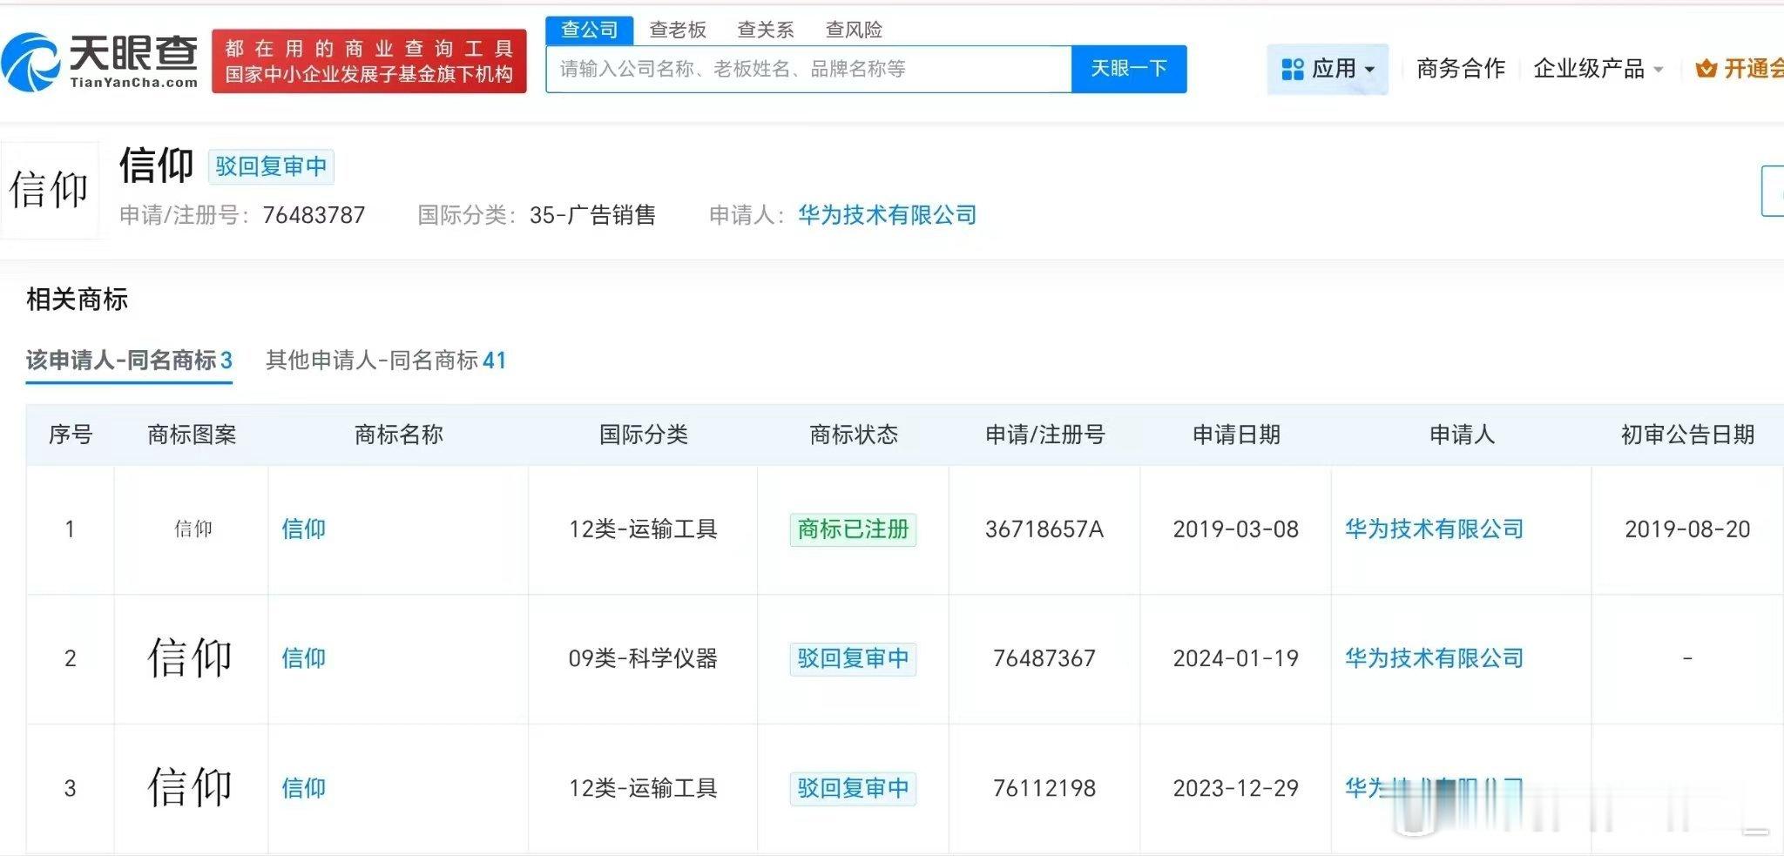Click the 国际分类 column header
1784x856 pixels.
(x=644, y=435)
